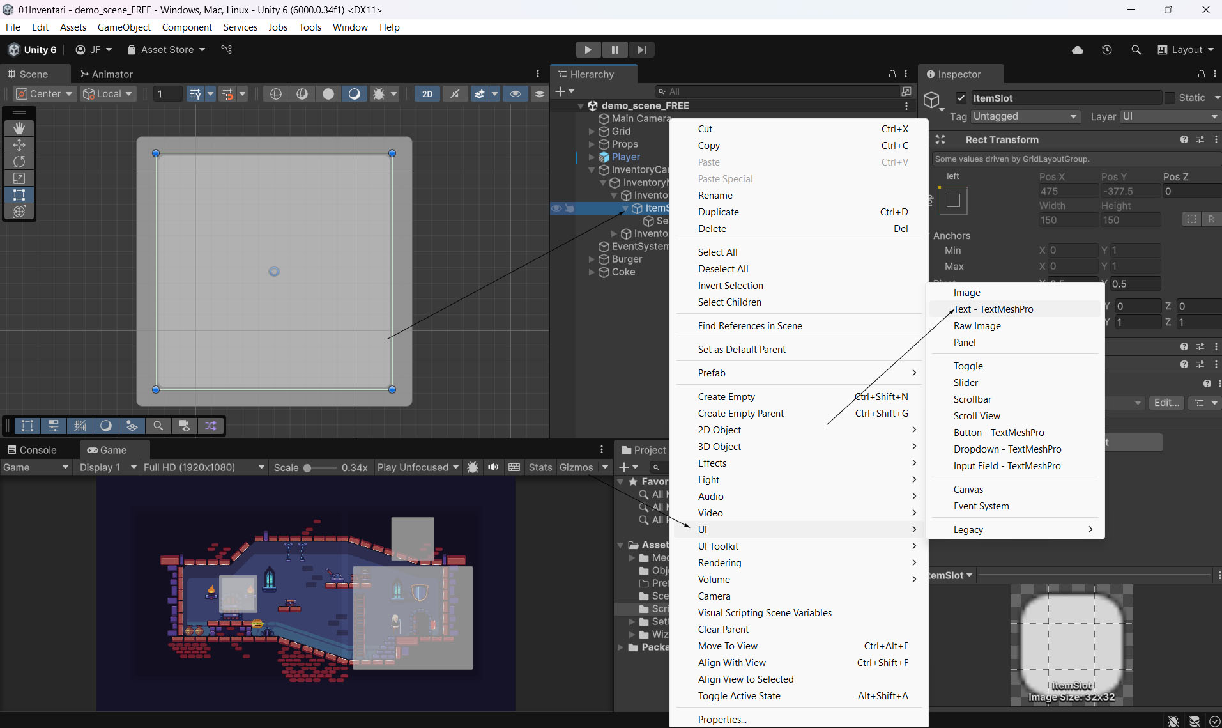Click the Pause button in toolbar
Image resolution: width=1222 pixels, height=728 pixels.
coord(615,50)
